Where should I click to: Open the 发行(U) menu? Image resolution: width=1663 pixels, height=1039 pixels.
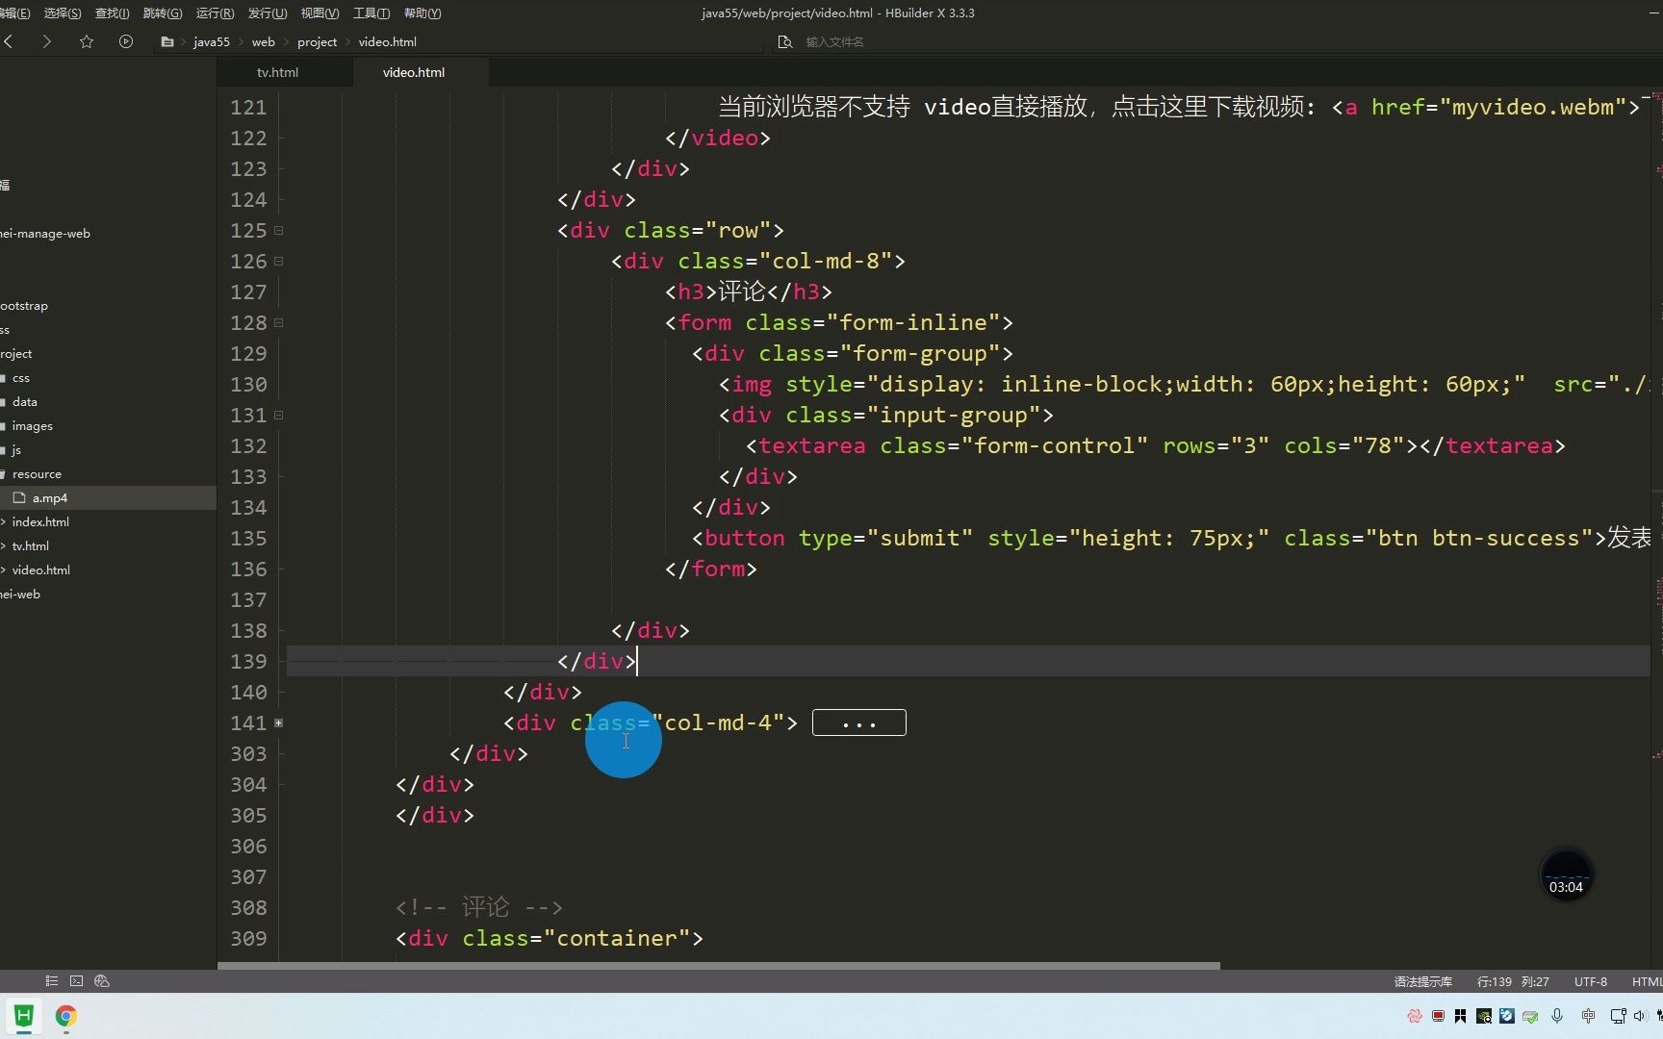pos(268,13)
